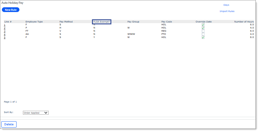The width and height of the screenshot is (259, 132).
Task: Open rule line 5 link
Action: [5, 37]
